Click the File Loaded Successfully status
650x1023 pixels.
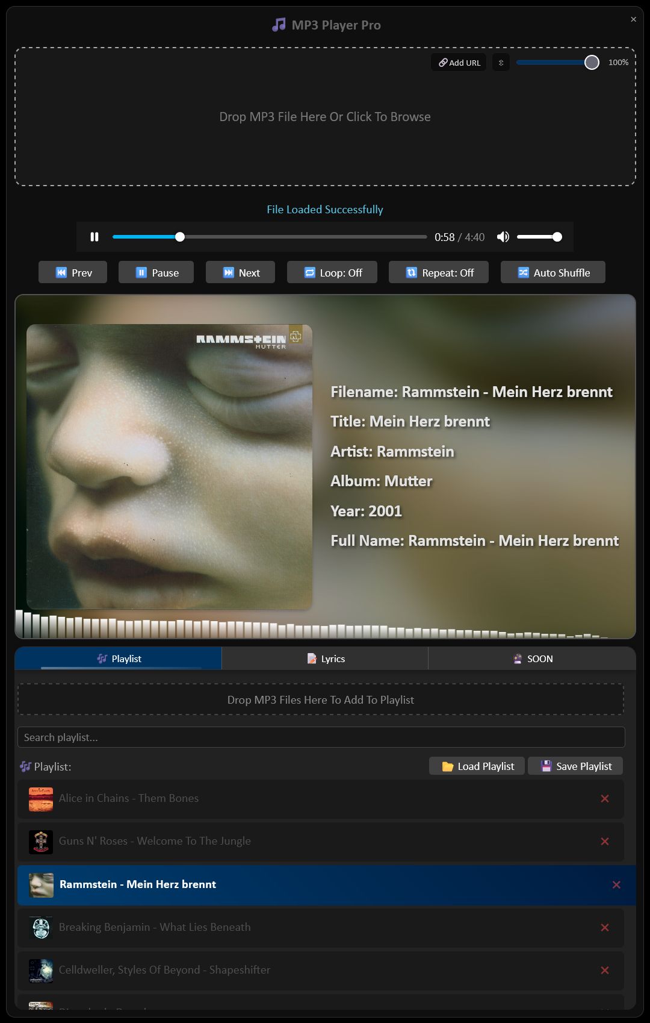coord(325,210)
